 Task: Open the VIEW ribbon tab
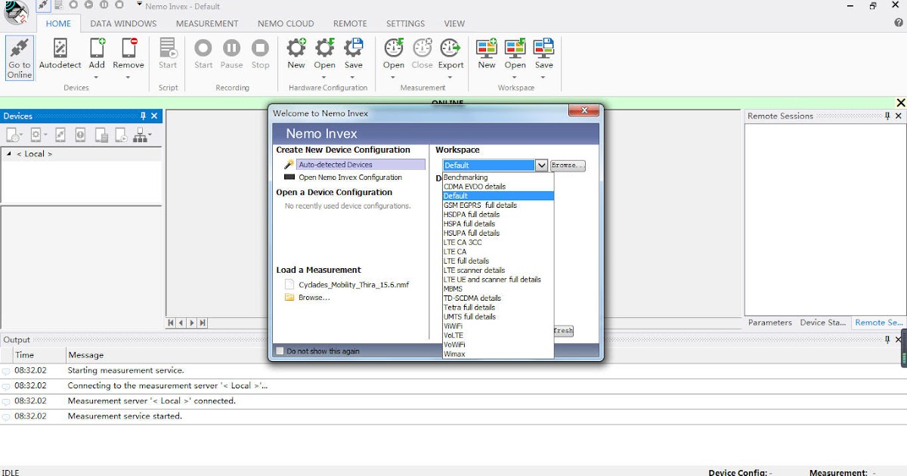pos(454,23)
